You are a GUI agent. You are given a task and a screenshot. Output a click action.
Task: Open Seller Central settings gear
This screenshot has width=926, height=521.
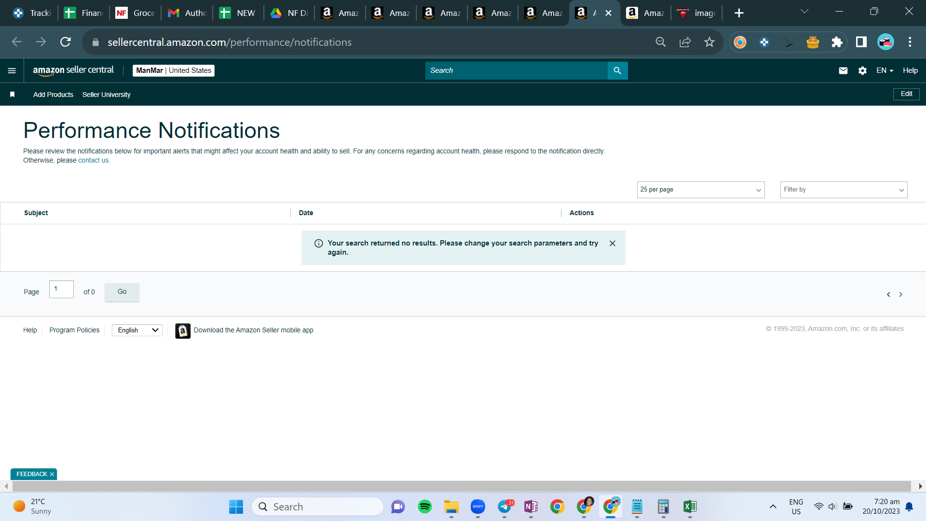[862, 70]
